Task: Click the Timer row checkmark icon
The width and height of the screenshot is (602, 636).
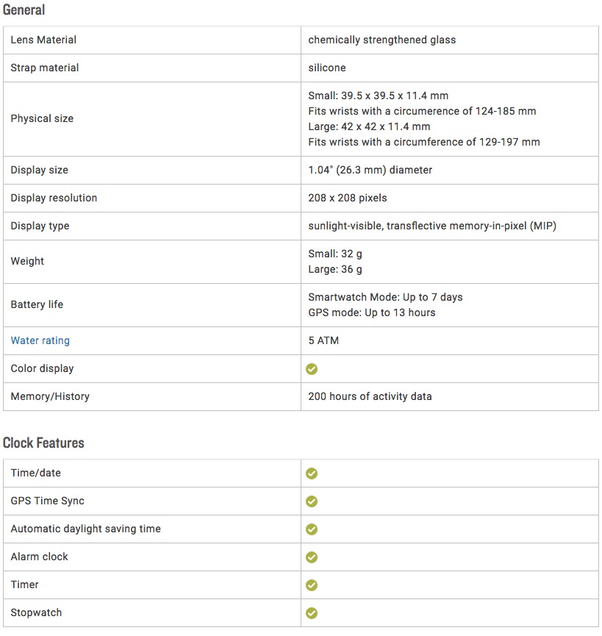Action: [x=312, y=585]
